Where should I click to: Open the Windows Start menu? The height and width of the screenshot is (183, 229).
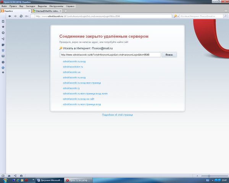(x=5, y=180)
